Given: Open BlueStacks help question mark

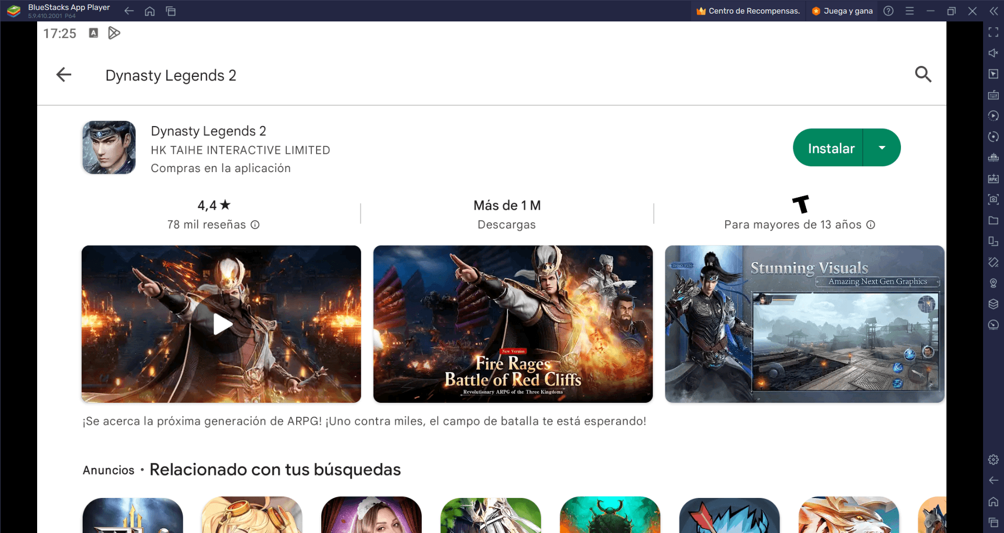Looking at the screenshot, I should [888, 11].
